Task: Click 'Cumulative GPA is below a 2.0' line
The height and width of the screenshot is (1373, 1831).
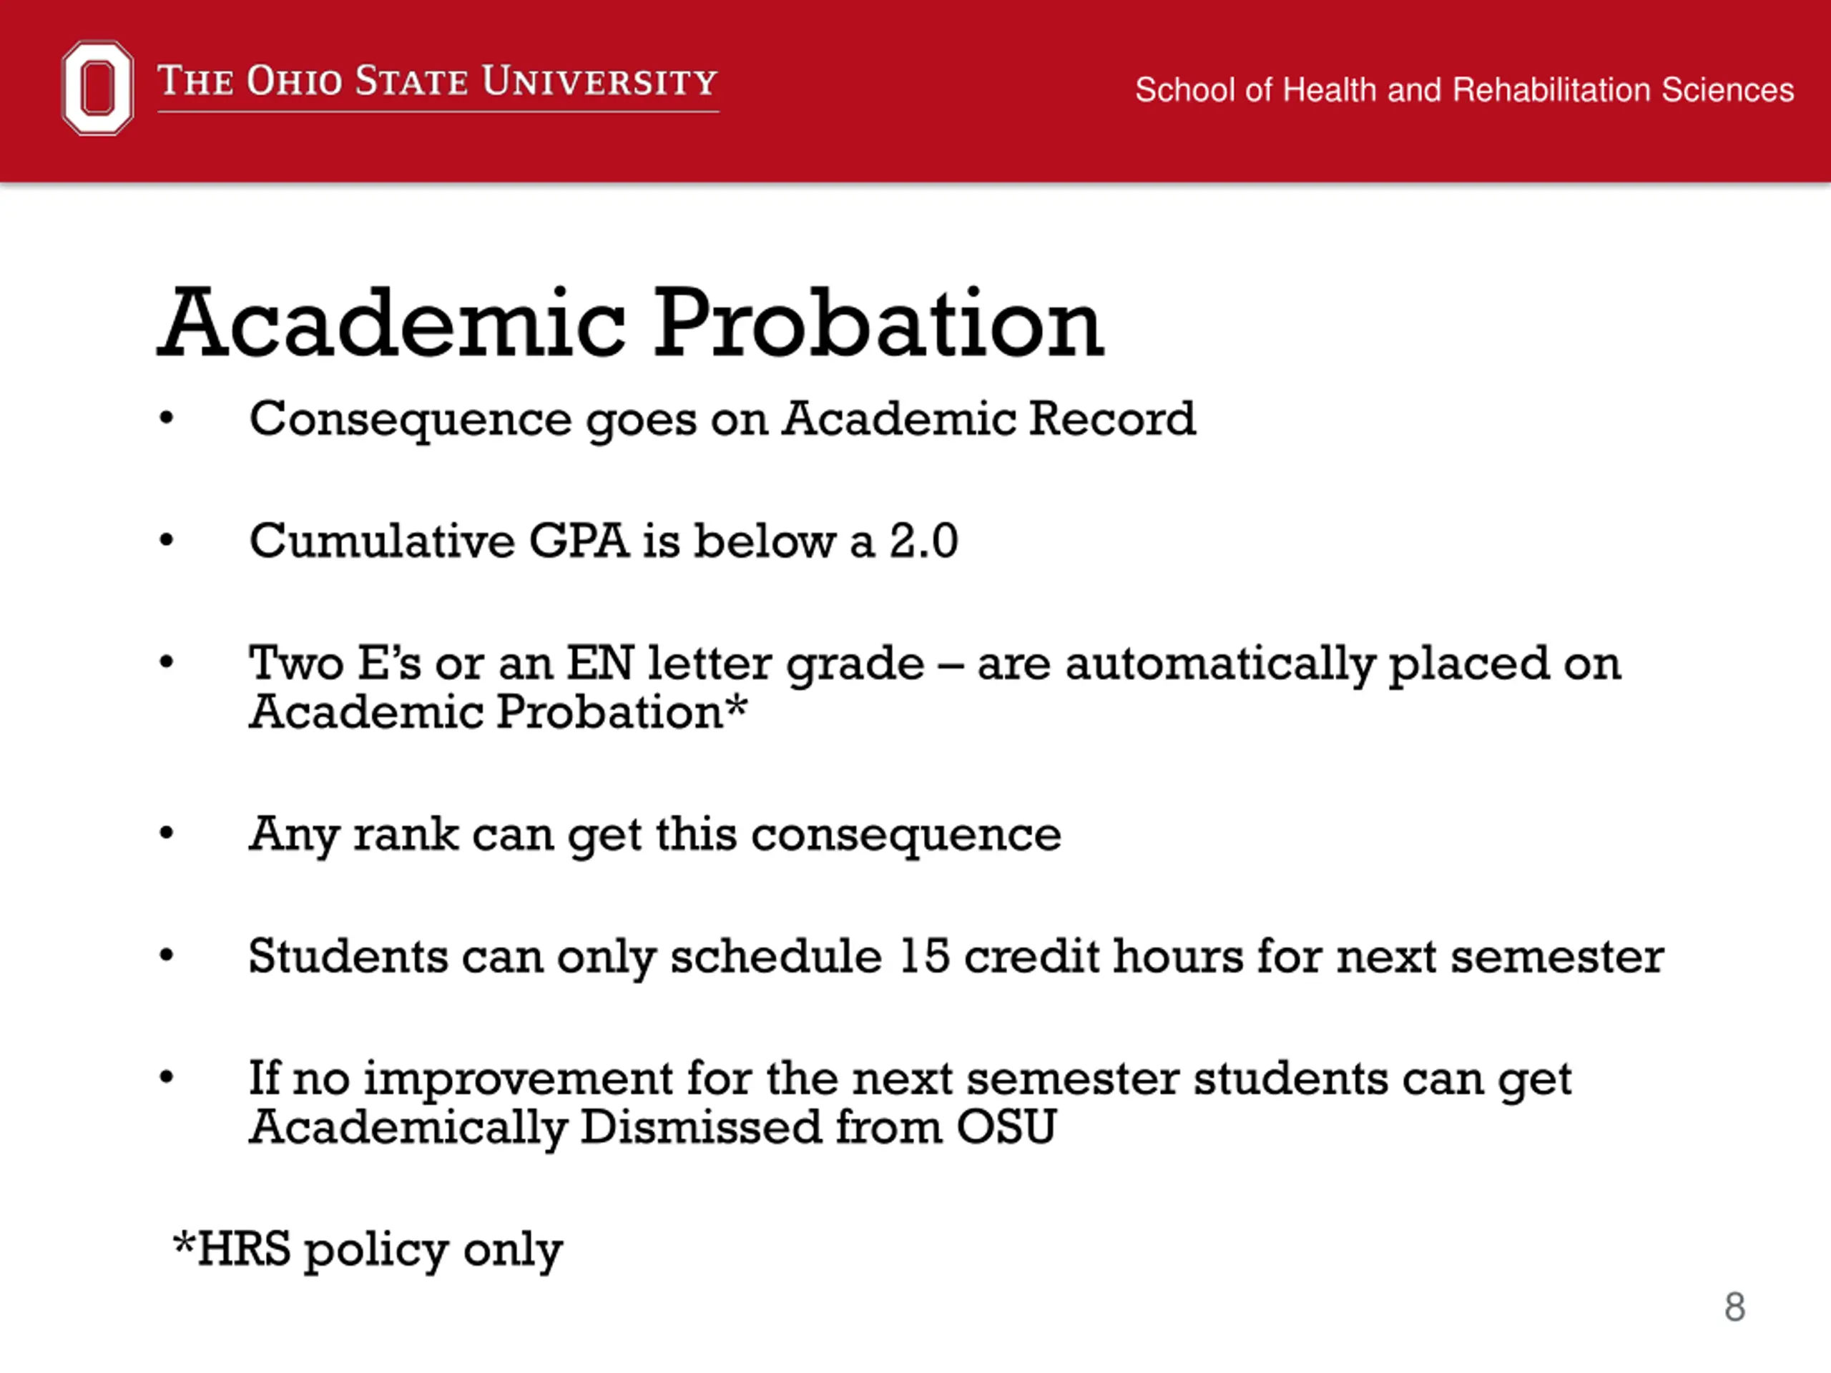Action: (x=604, y=541)
